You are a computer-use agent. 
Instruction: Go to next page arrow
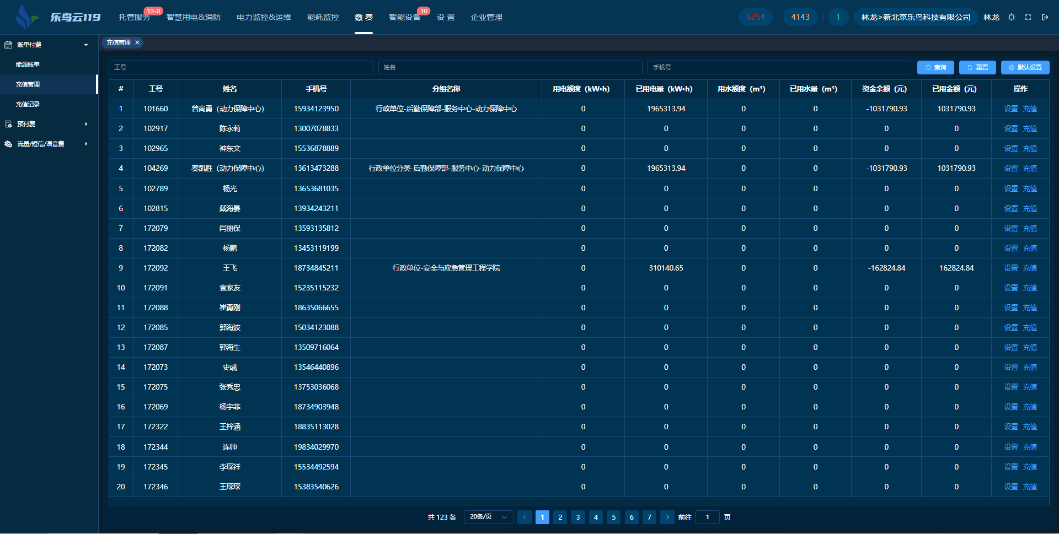667,517
